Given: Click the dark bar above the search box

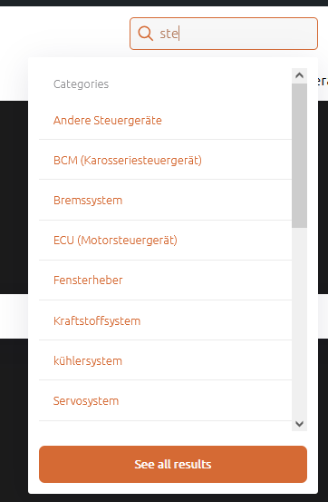Looking at the screenshot, I should (x=164, y=3).
